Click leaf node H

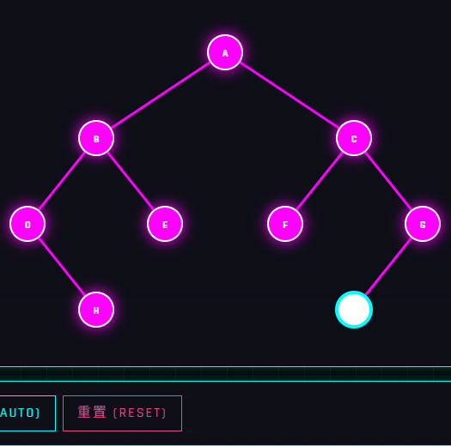pos(96,310)
